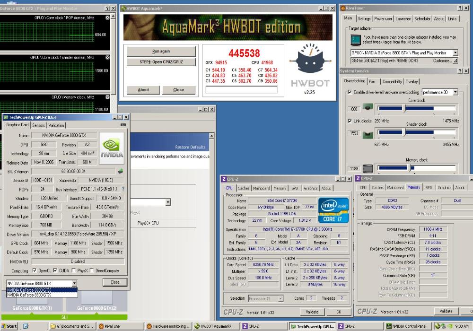Screen dimensions: 473x331
Task: Toggle the PhysX checkbox in GPU-Z
Action: point(74,270)
